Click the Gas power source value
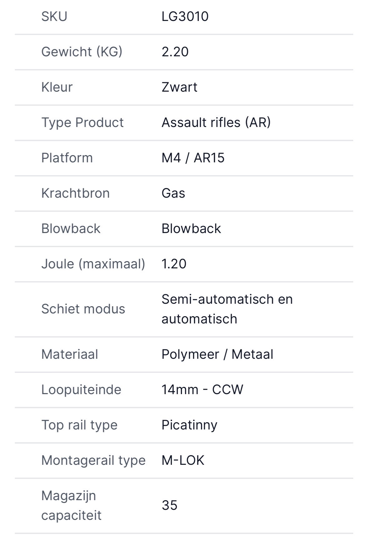Viewport: 368px width, 538px height. click(173, 193)
